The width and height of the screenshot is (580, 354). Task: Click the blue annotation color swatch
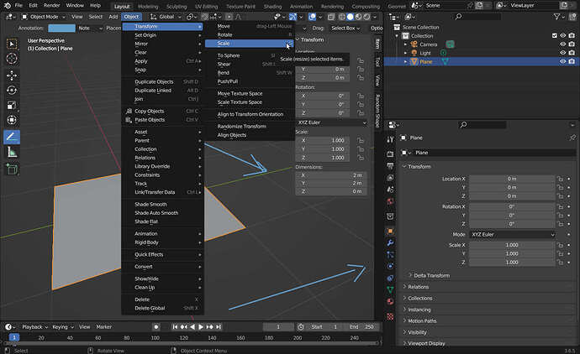point(61,28)
